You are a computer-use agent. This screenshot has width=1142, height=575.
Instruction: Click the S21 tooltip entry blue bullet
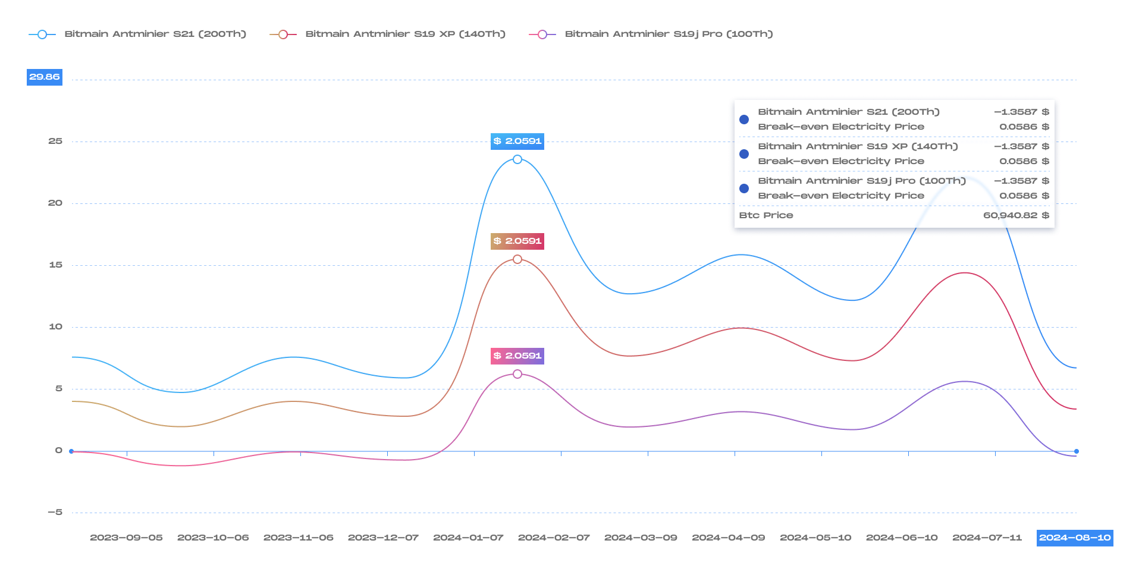pos(744,120)
